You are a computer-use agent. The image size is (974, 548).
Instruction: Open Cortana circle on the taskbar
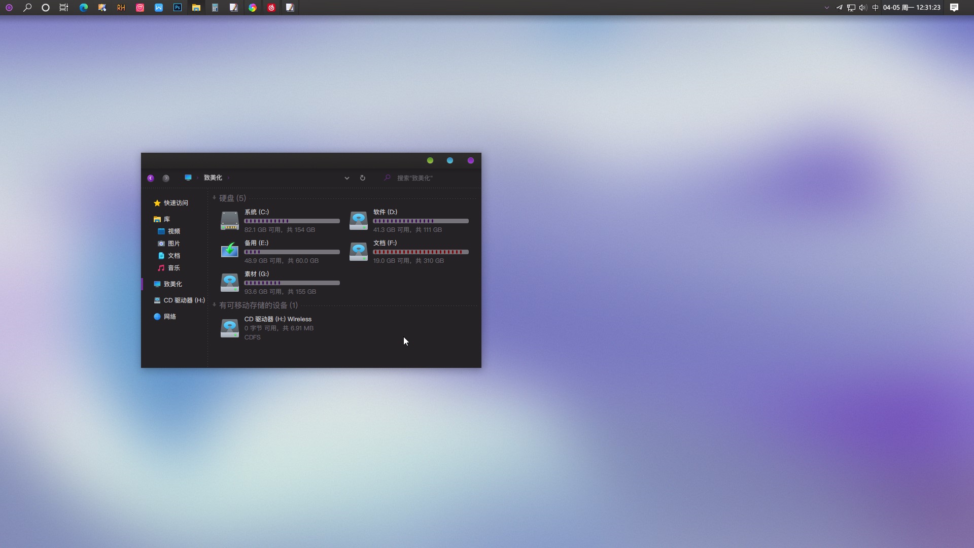[46, 8]
